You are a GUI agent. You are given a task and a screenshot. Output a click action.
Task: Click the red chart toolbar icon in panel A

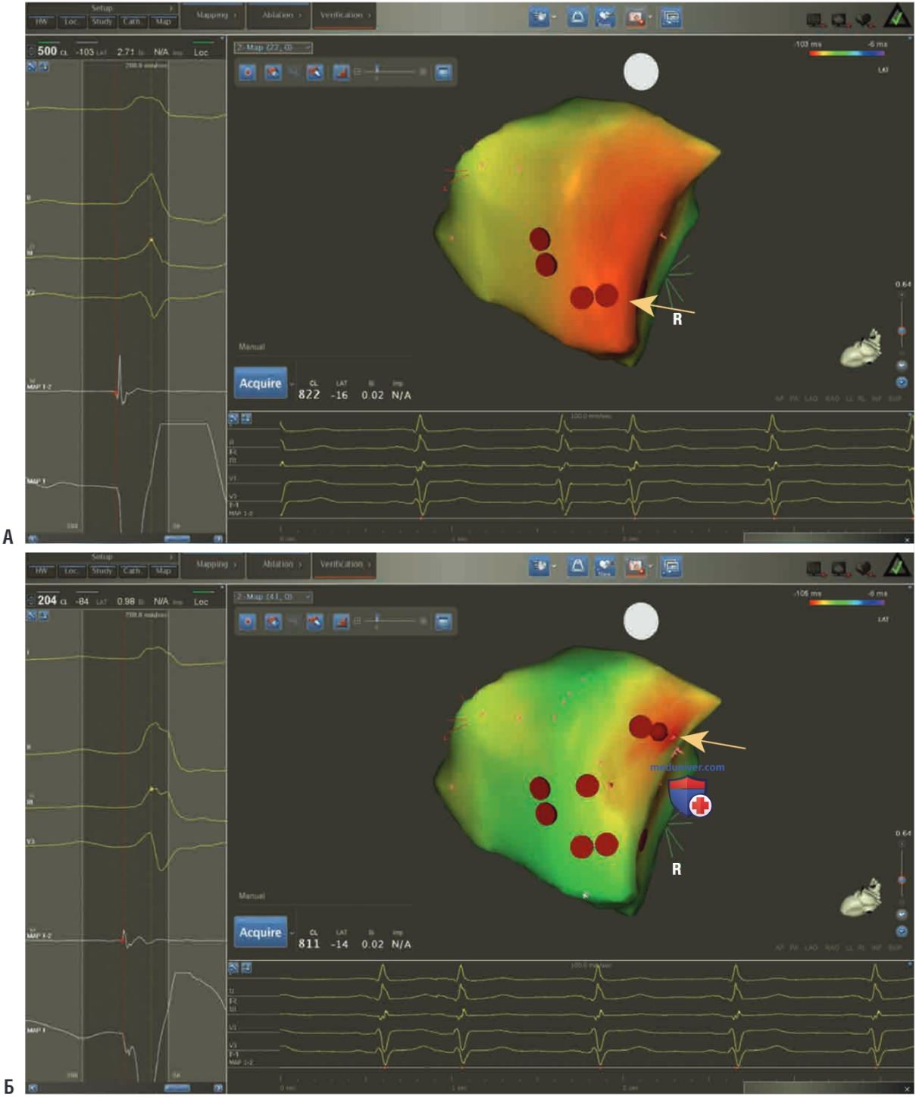click(x=342, y=72)
